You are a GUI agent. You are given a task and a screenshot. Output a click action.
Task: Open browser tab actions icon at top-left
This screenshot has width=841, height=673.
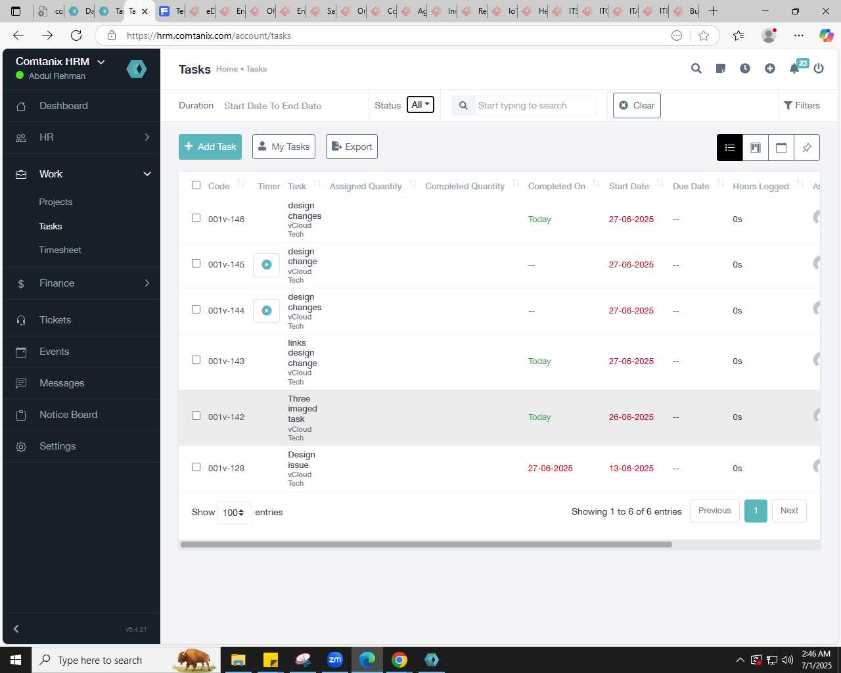point(16,11)
